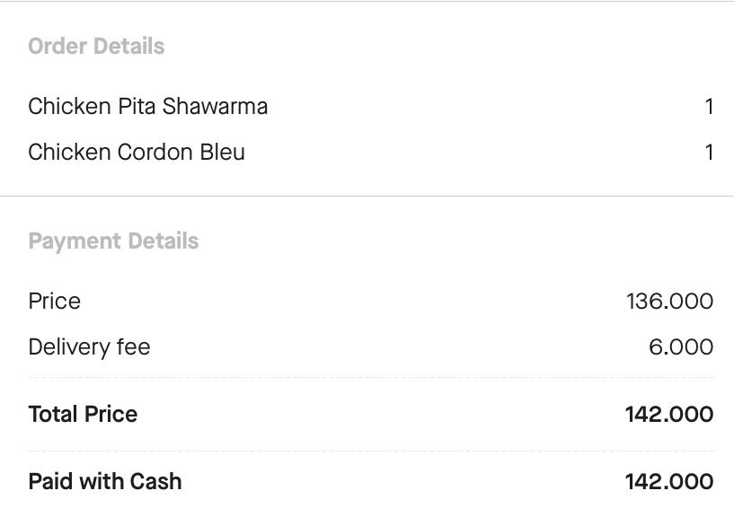The height and width of the screenshot is (517, 734).
Task: Click the word fee in the Delivery fee row
Action: [x=133, y=347]
